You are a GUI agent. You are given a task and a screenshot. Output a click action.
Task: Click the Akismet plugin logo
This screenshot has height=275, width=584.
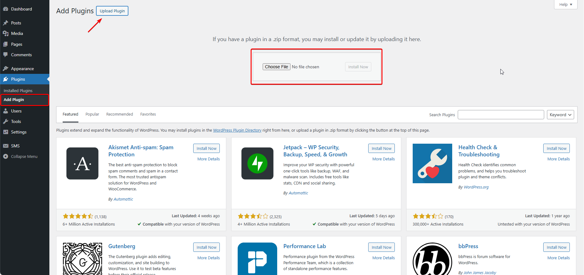click(x=82, y=163)
